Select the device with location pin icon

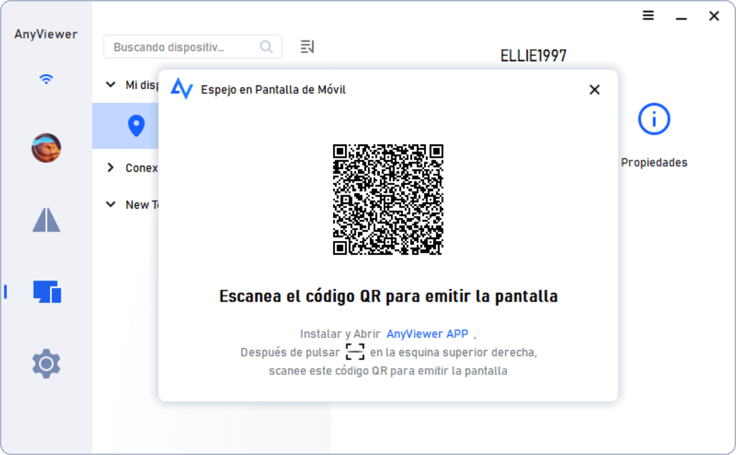(x=136, y=126)
